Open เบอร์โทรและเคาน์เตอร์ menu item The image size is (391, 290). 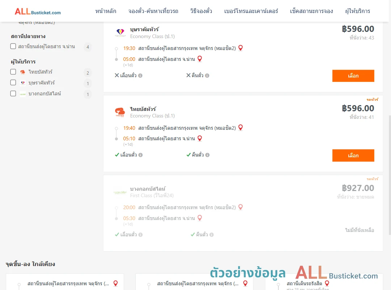pyautogui.click(x=251, y=11)
